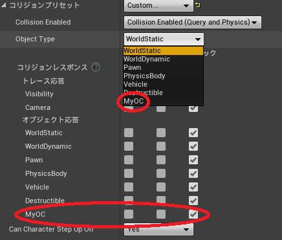This screenshot has height=240, width=282.
Task: Select MyOC in the object type list
Action: (x=163, y=101)
